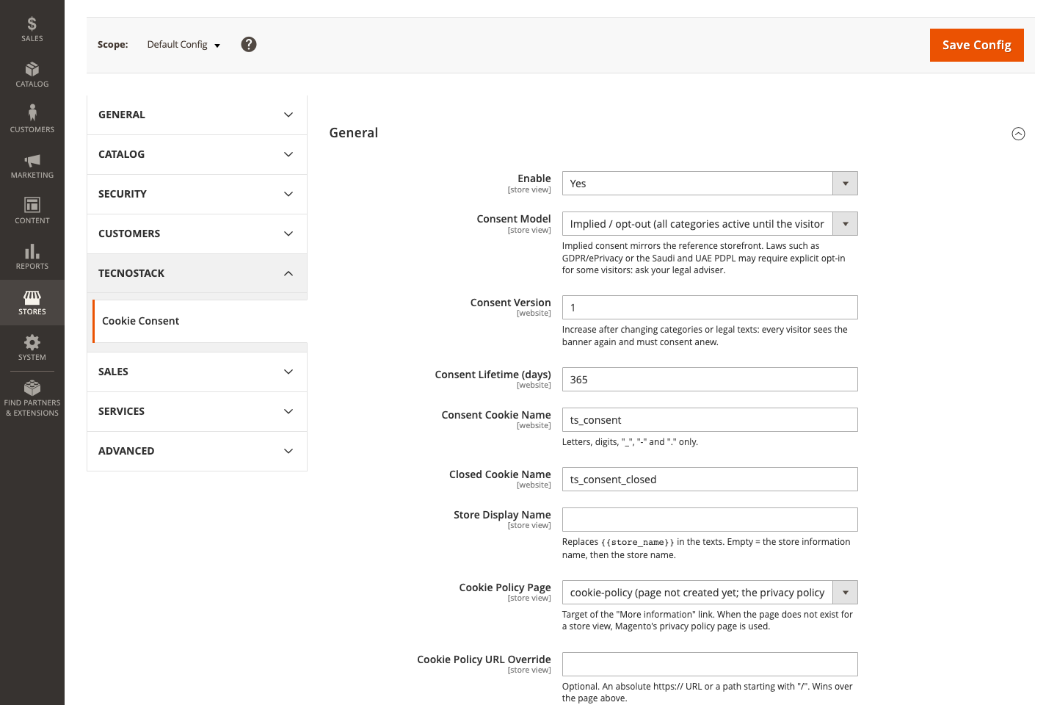Open the Scope Default Config switcher

(x=184, y=45)
